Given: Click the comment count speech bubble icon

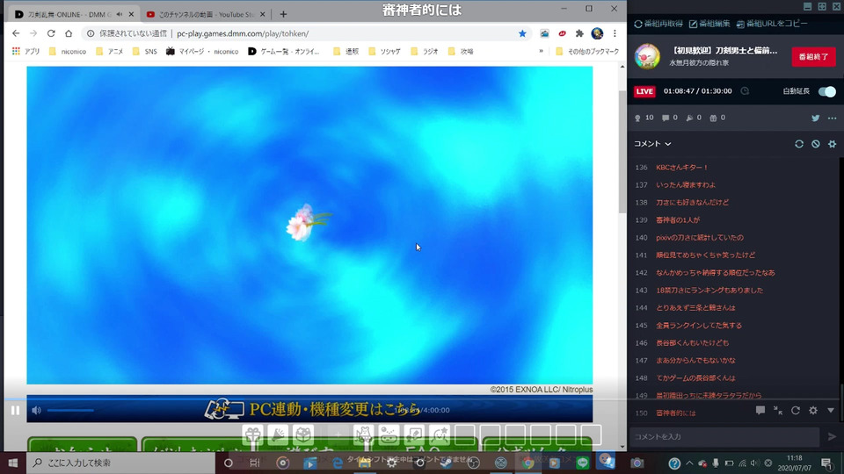Looking at the screenshot, I should pyautogui.click(x=666, y=118).
